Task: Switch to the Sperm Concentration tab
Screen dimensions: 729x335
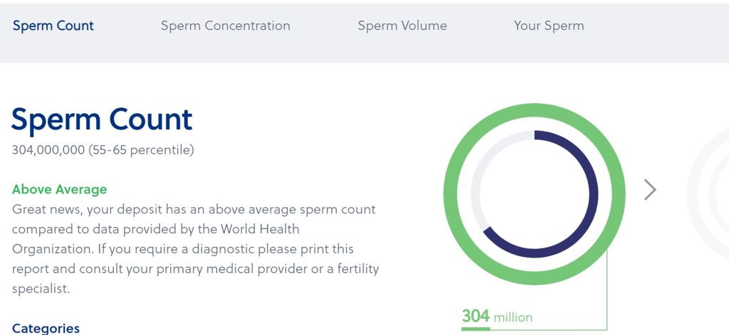Action: point(225,26)
